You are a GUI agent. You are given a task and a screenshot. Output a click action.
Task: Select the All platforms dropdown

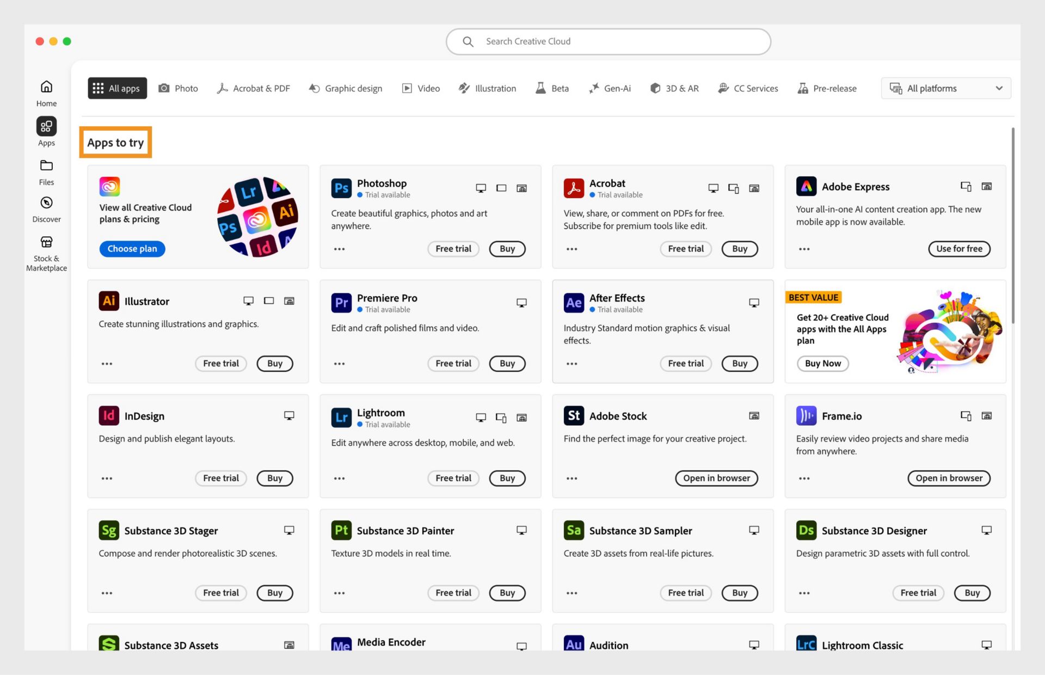(945, 88)
